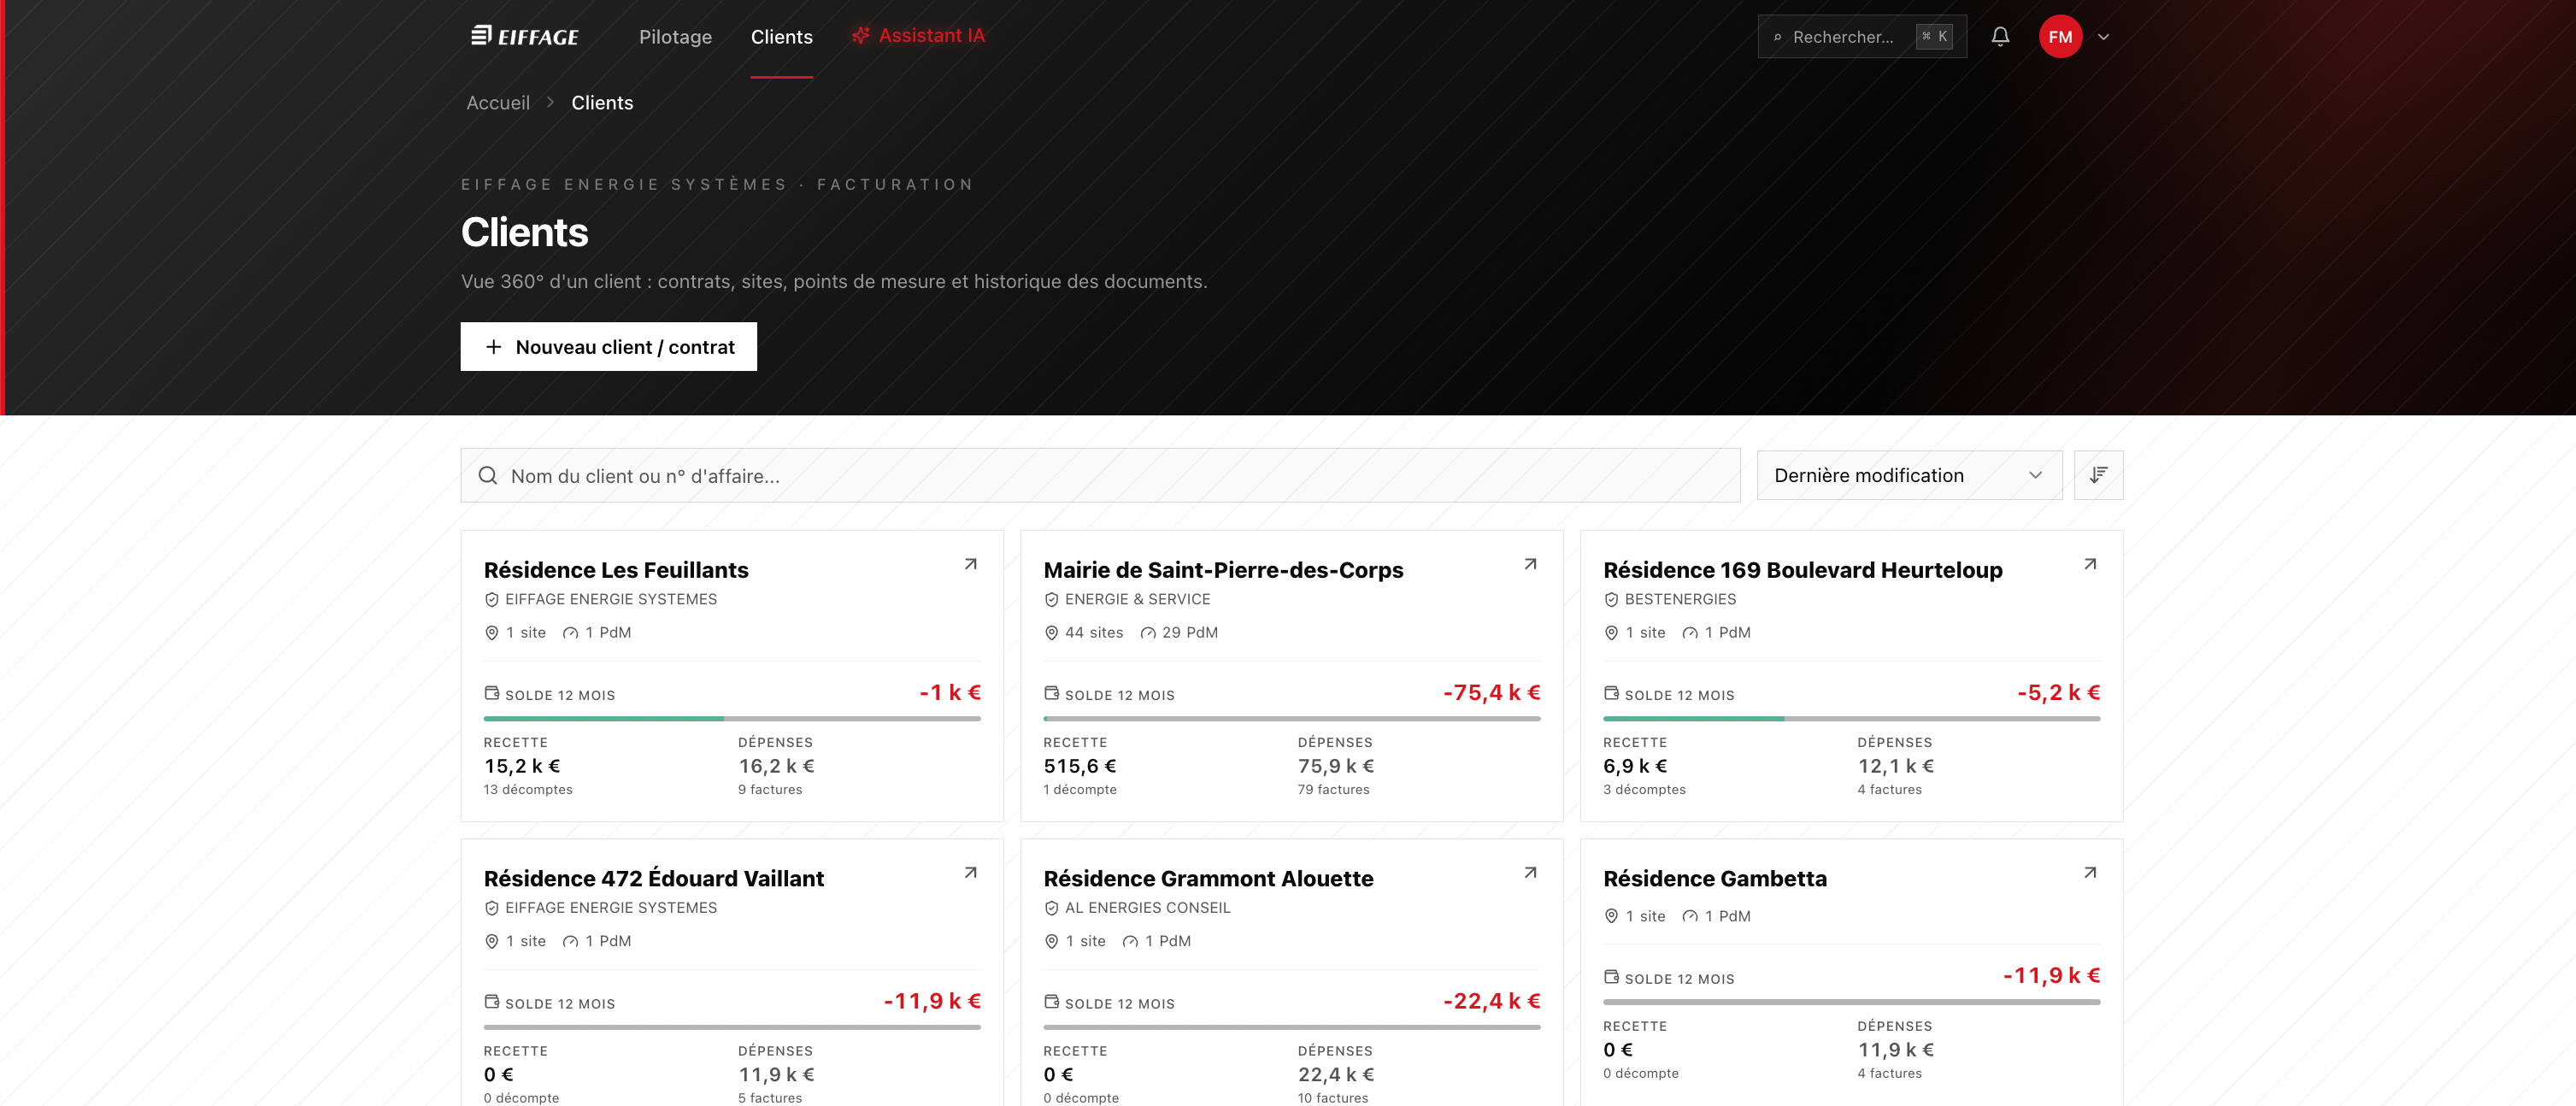Click the plus icon on Nouveau client button
The height and width of the screenshot is (1106, 2576).
[x=493, y=347]
